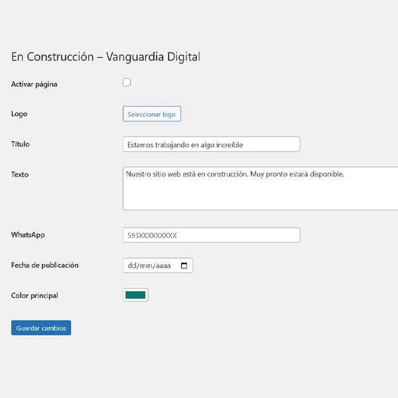Click the Seleccionar logo button
Viewport: 398px width, 398px height.
pyautogui.click(x=152, y=114)
